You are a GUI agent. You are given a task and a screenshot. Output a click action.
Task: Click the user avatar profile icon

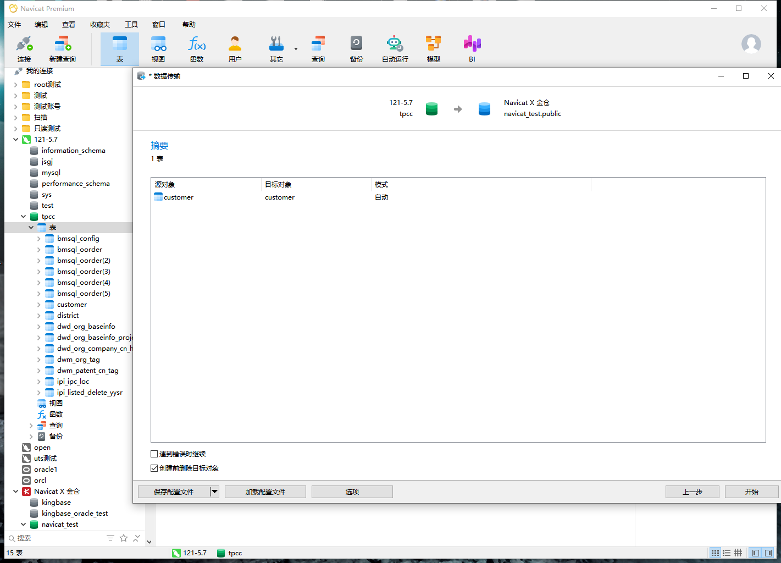751,44
